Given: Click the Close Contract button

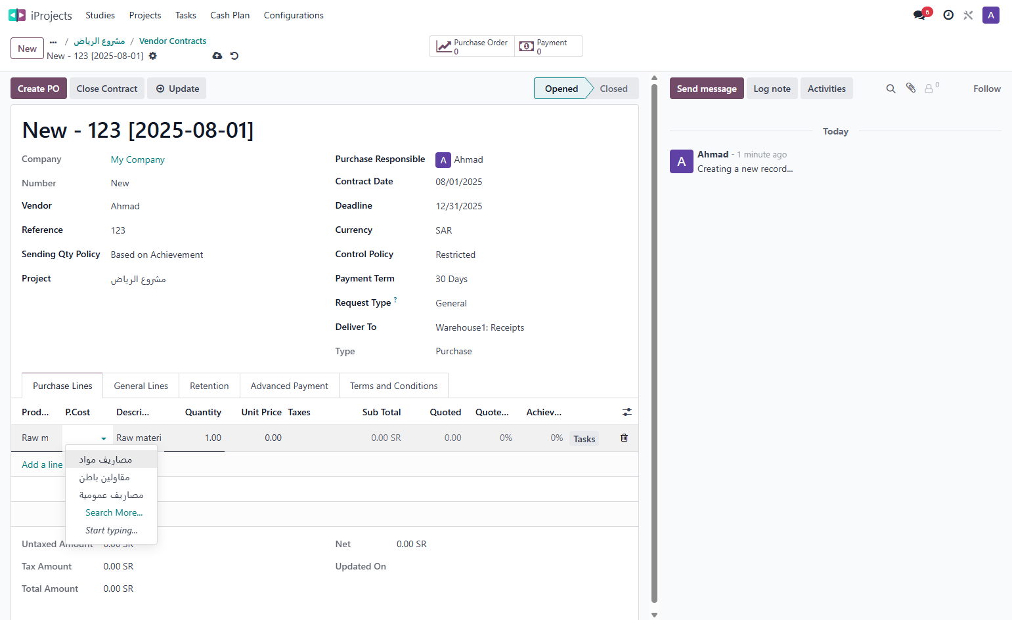Looking at the screenshot, I should (107, 89).
